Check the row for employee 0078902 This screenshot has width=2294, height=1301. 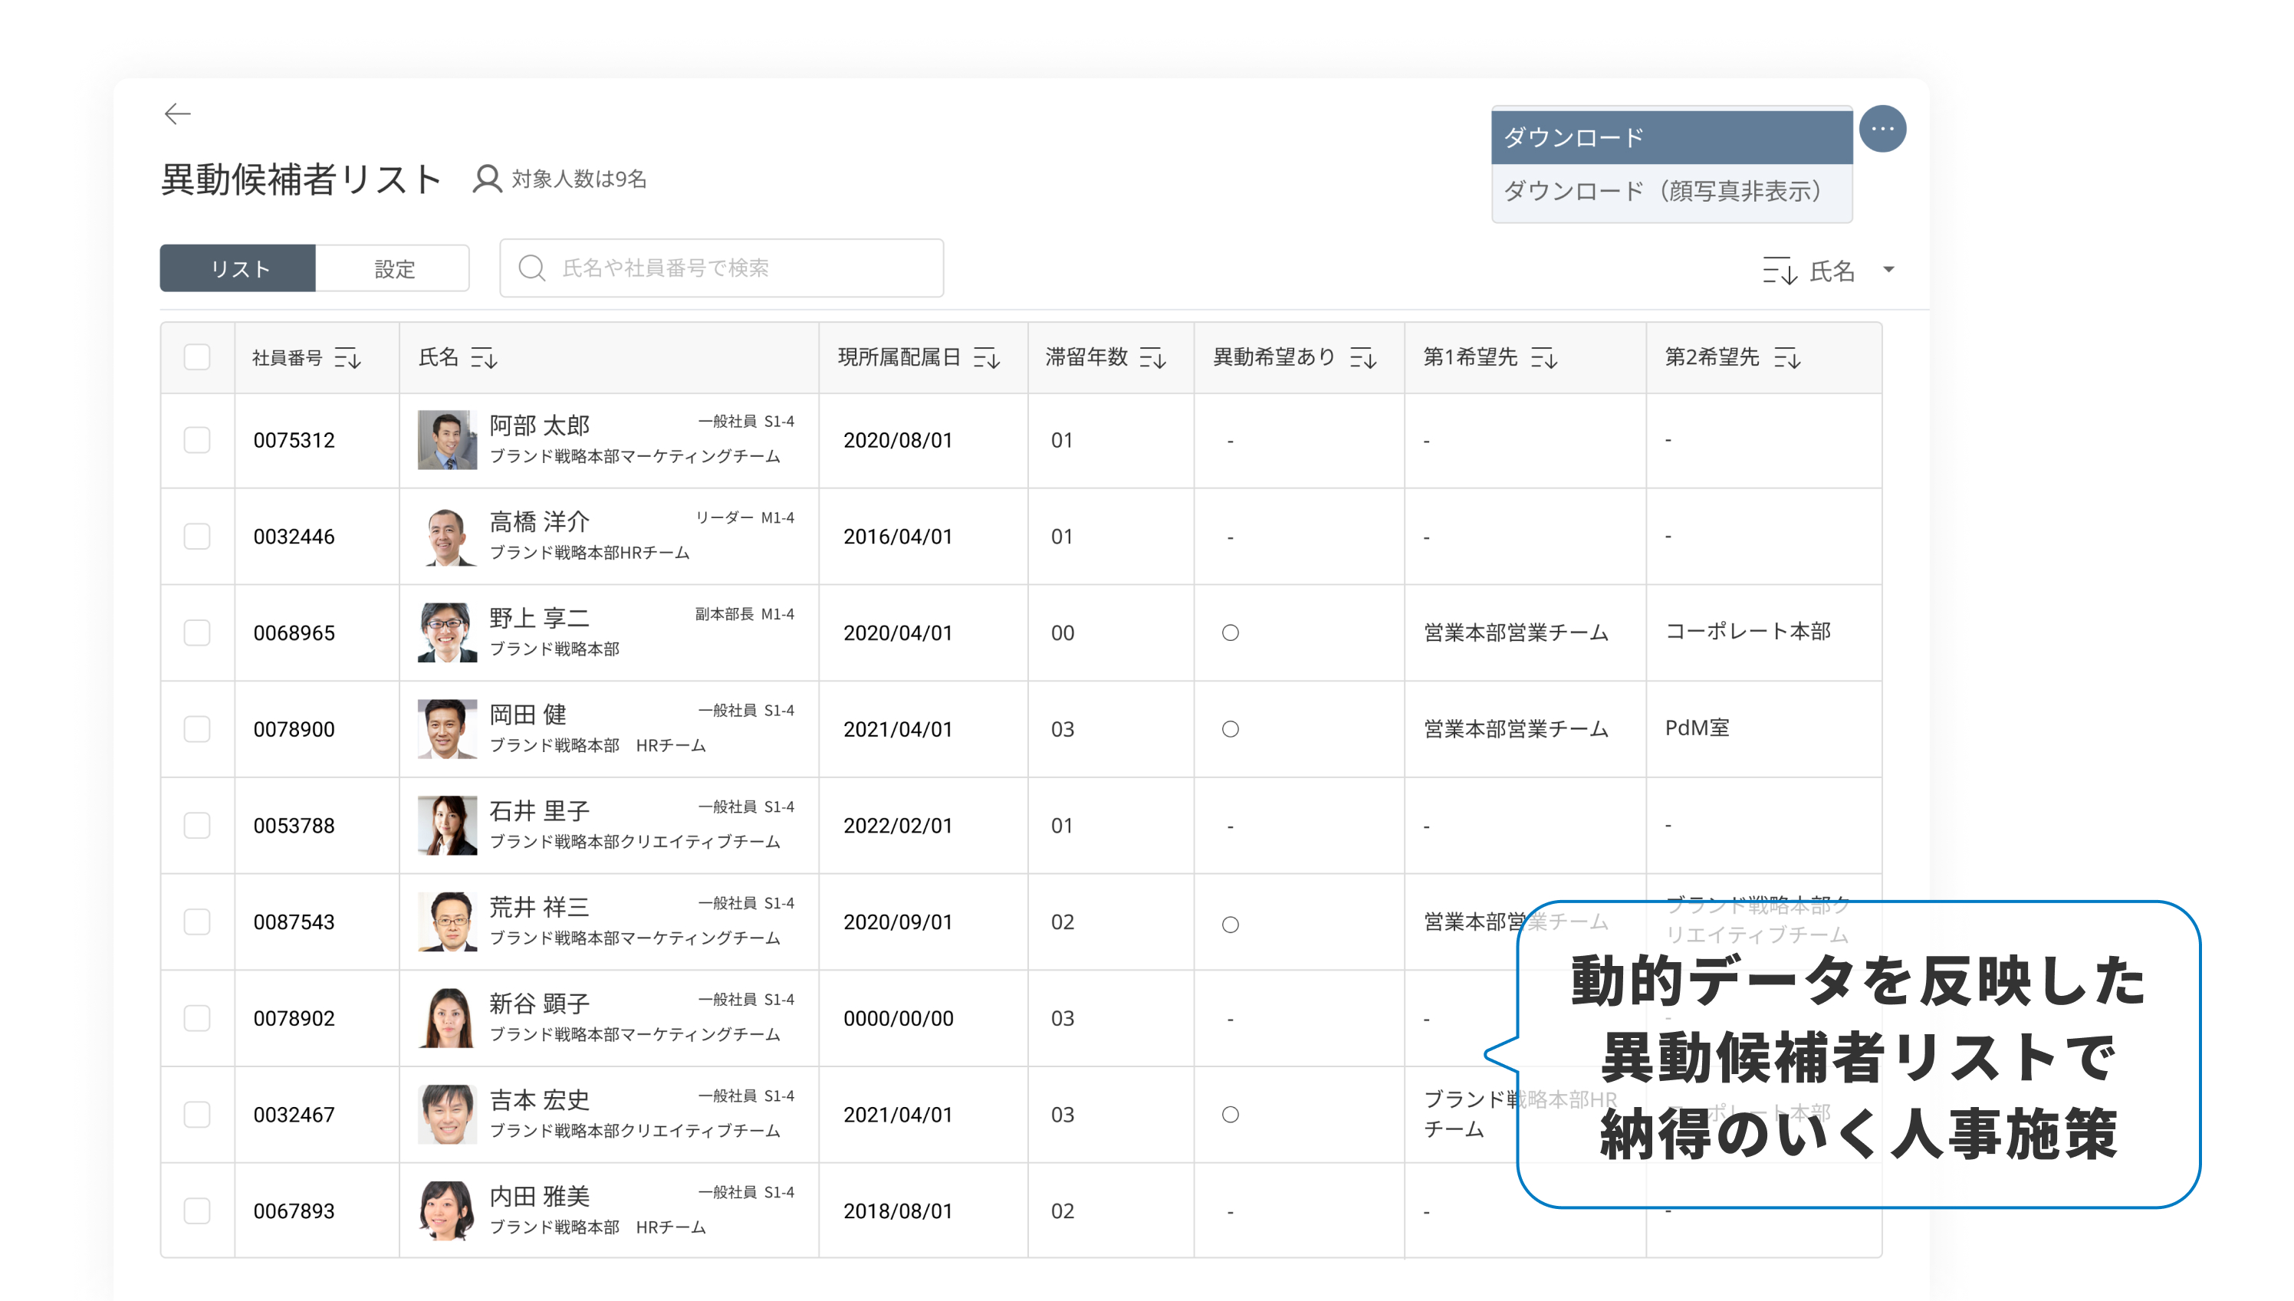coord(196,1019)
